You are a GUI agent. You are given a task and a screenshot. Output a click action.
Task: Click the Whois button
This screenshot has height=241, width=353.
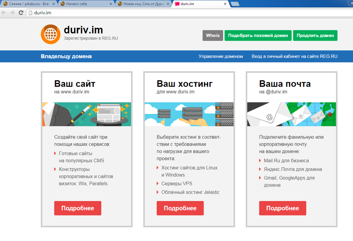pos(213,35)
